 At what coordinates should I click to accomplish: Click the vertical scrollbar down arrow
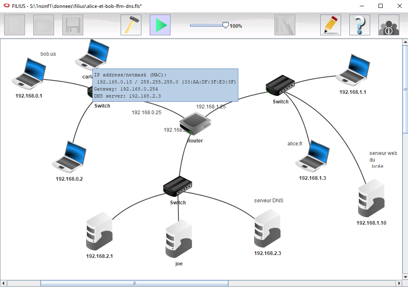pyautogui.click(x=405, y=277)
